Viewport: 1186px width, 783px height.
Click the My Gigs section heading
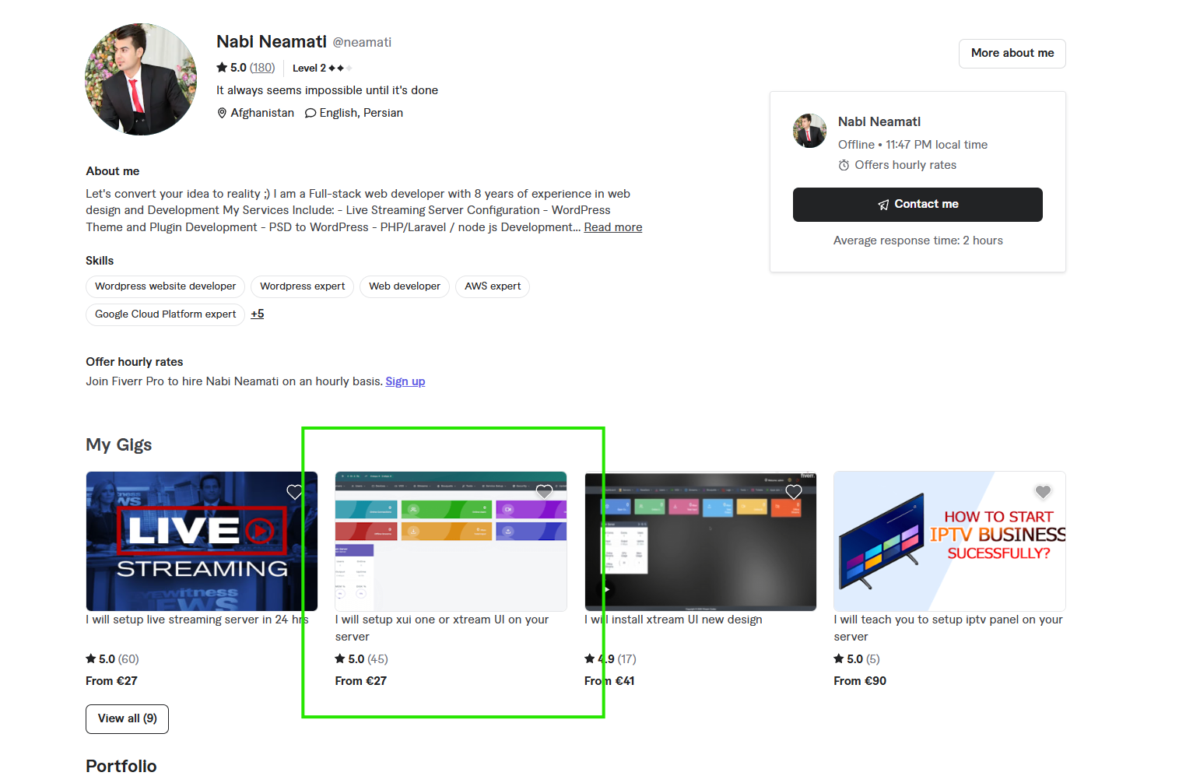(x=119, y=444)
